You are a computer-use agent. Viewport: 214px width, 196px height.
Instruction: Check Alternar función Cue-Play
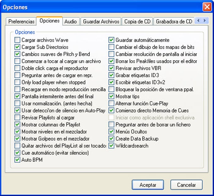(111, 103)
